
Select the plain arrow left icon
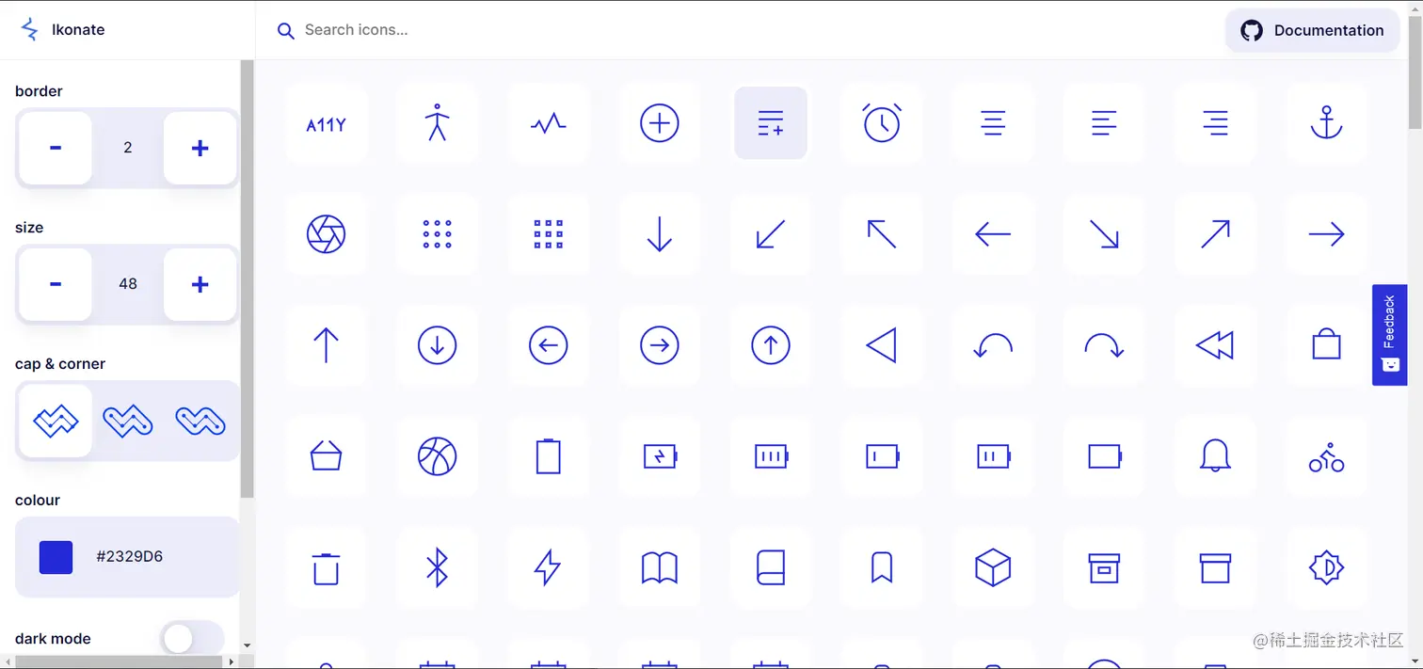pyautogui.click(x=993, y=234)
